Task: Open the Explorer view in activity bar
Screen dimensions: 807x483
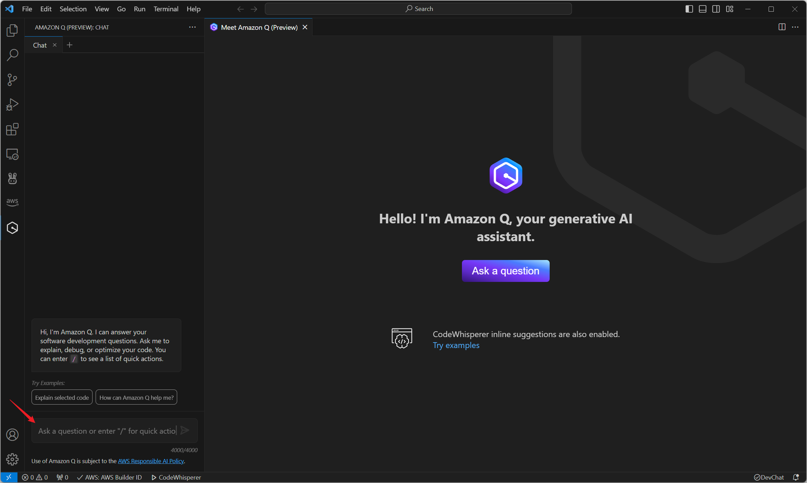Action: tap(12, 30)
